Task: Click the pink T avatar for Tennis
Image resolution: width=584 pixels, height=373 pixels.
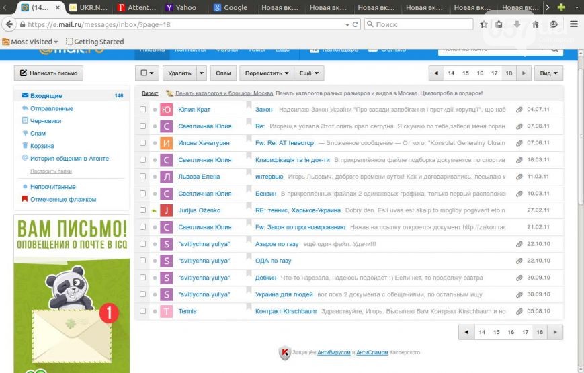Action: (167, 311)
